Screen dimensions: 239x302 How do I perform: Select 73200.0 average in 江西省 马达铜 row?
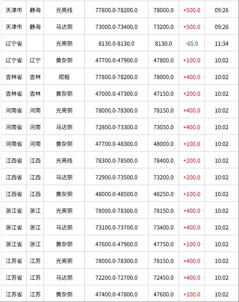[x=163, y=178]
